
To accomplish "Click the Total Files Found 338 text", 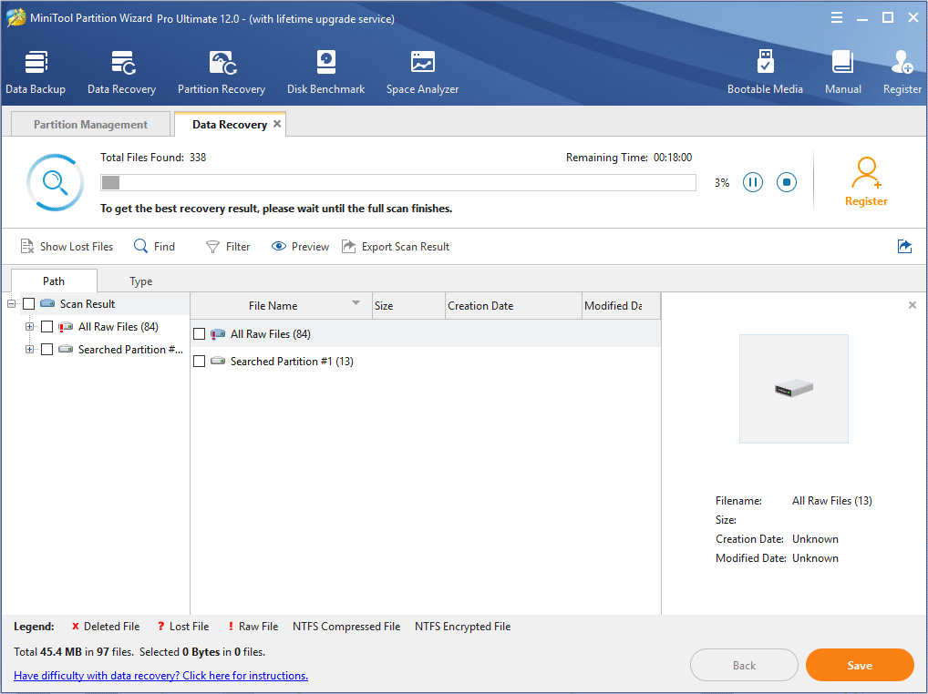I will click(x=153, y=158).
